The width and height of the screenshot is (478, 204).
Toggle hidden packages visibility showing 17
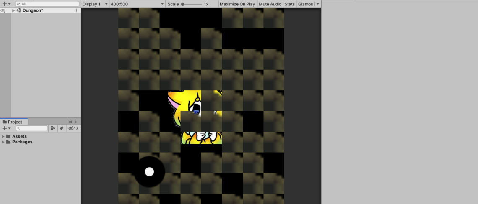pos(73,128)
